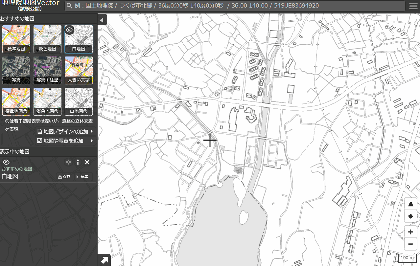Screen dimensions: 420x266
Task: Expand the 地図デザインの追加 submenu
Action: point(66,132)
